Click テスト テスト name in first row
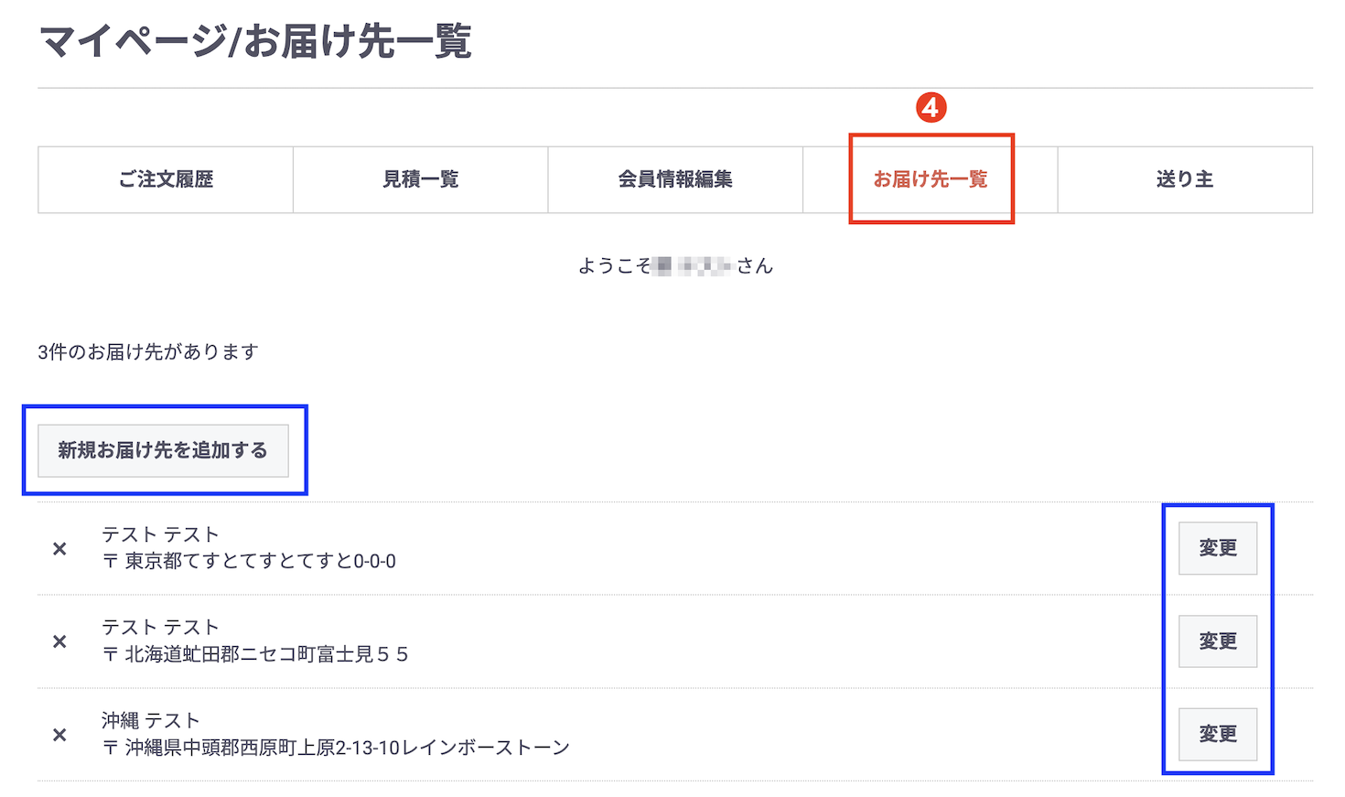 coord(160,534)
